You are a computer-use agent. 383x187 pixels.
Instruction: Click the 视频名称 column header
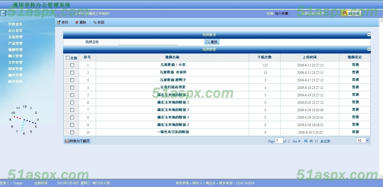pyautogui.click(x=172, y=57)
